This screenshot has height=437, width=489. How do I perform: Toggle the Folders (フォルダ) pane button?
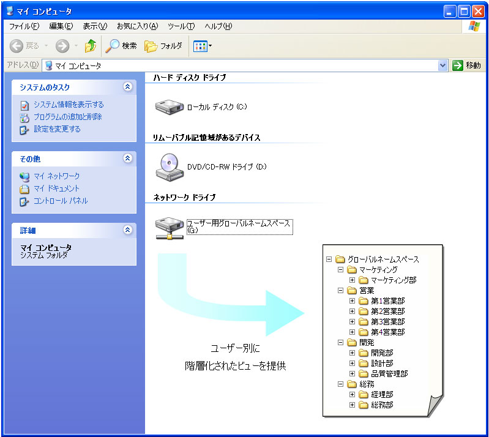(x=163, y=46)
